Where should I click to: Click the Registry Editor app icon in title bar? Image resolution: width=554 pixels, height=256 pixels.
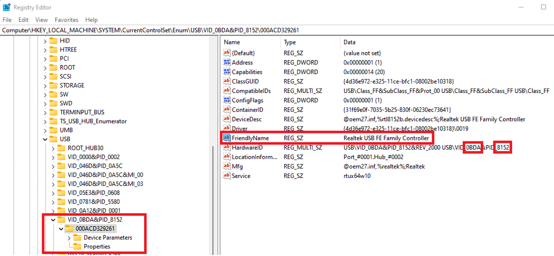pyautogui.click(x=6, y=7)
